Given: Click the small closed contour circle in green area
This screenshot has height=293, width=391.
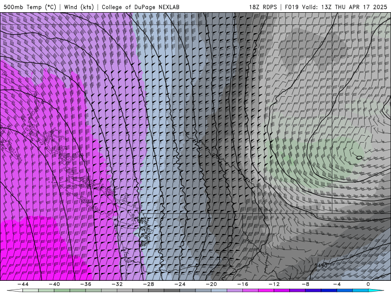Looking at the screenshot, I should pyautogui.click(x=359, y=157).
